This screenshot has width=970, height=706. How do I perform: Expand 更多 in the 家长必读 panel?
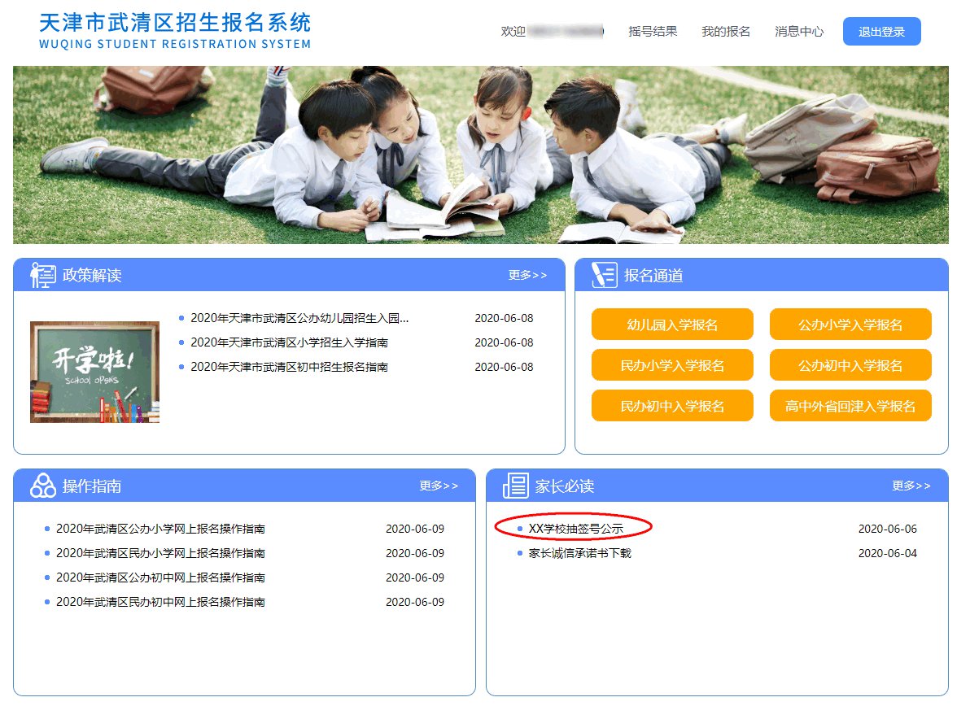911,486
